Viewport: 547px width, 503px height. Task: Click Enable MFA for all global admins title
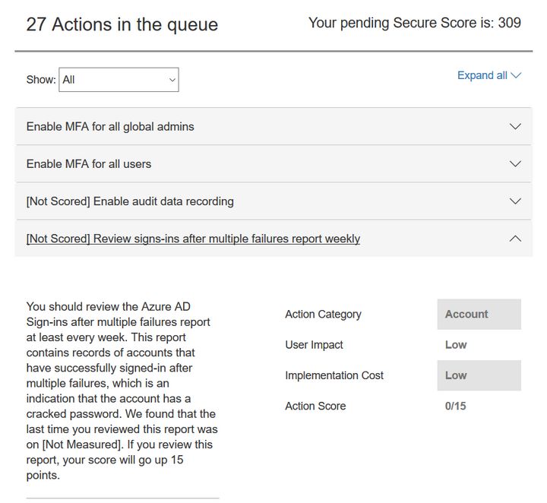(110, 126)
